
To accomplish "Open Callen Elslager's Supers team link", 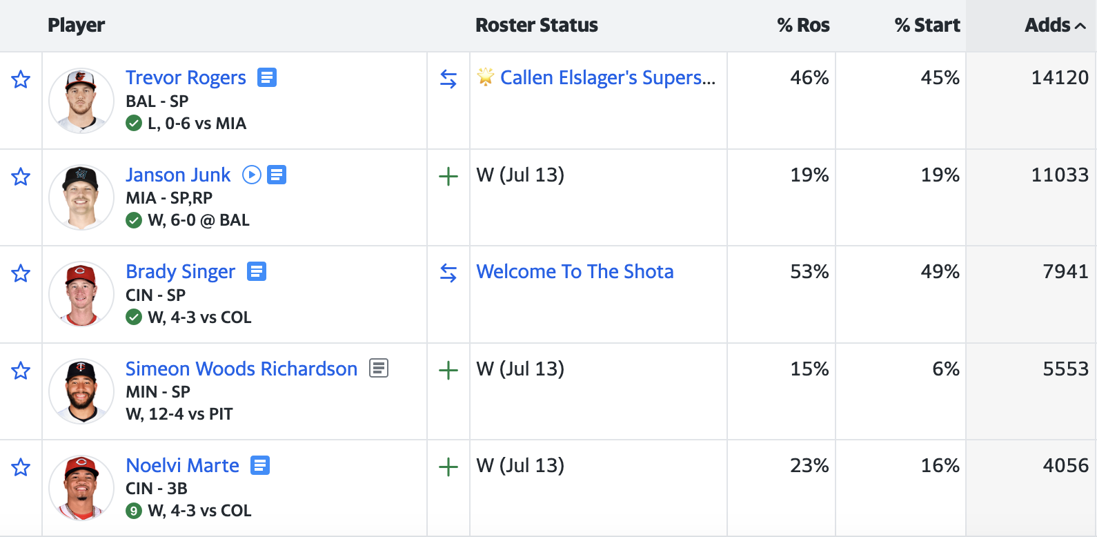I will tap(607, 78).
